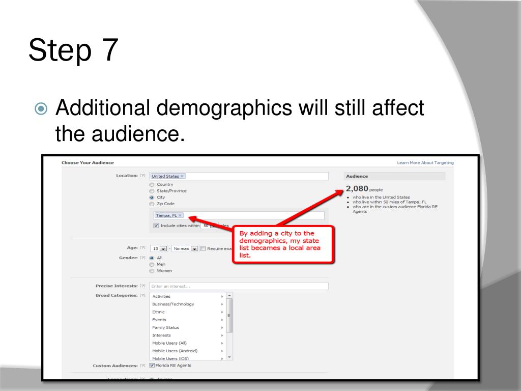521x391 pixels.
Task: Click Broad Categories scroll down arrow
Action: click(229, 357)
